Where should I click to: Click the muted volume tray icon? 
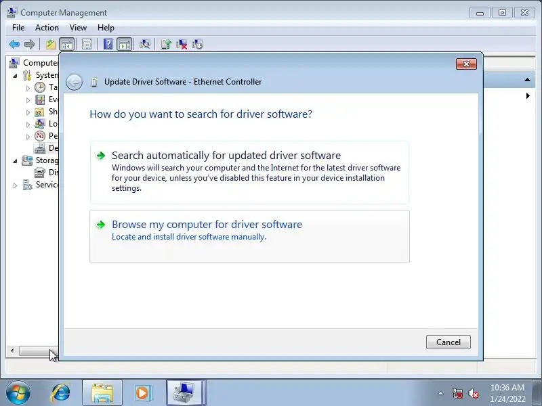point(474,393)
